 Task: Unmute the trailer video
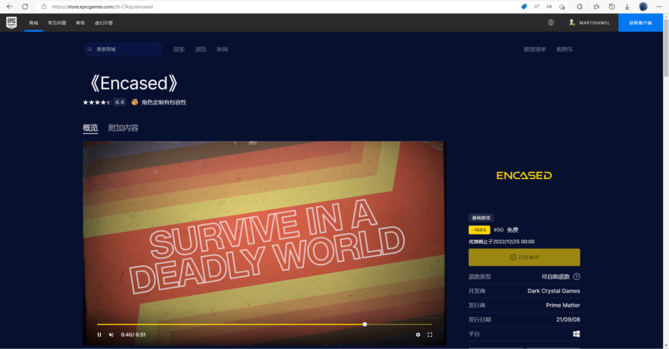tap(111, 335)
